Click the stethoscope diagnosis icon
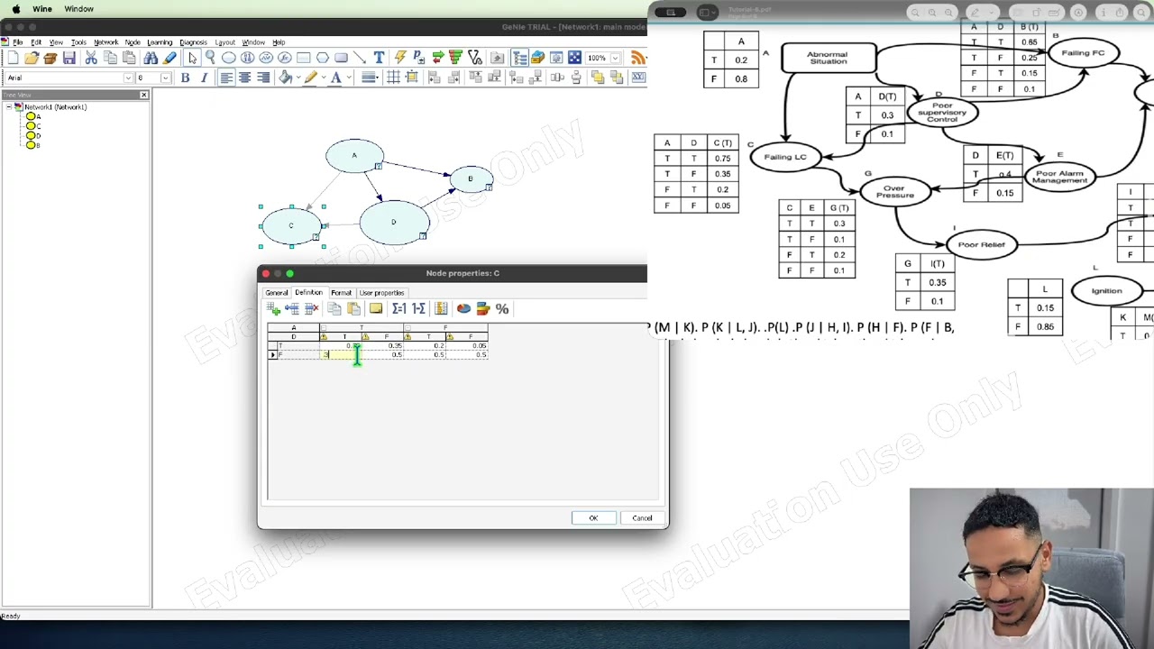Viewport: 1154px width, 649px height. (475, 58)
